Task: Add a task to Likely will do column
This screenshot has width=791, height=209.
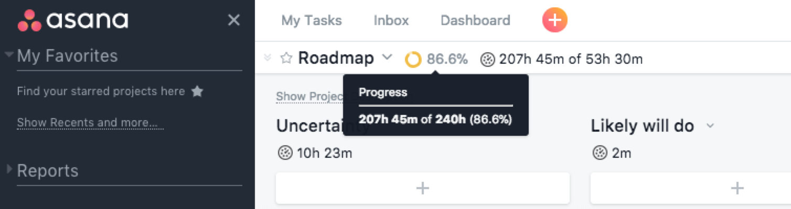Action: (x=737, y=188)
